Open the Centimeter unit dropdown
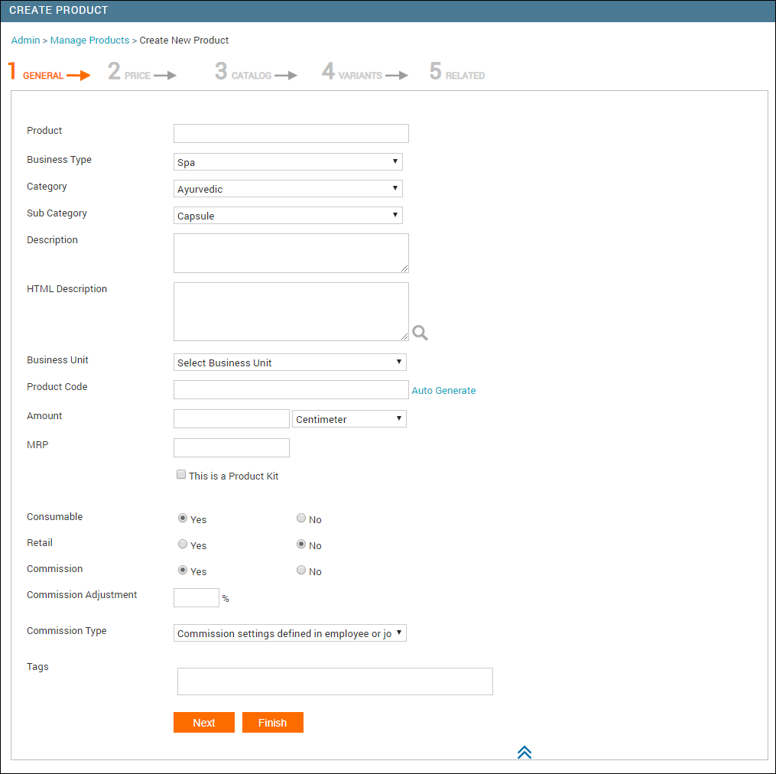 pos(349,419)
